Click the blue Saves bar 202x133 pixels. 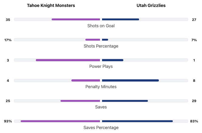click(x=125, y=101)
